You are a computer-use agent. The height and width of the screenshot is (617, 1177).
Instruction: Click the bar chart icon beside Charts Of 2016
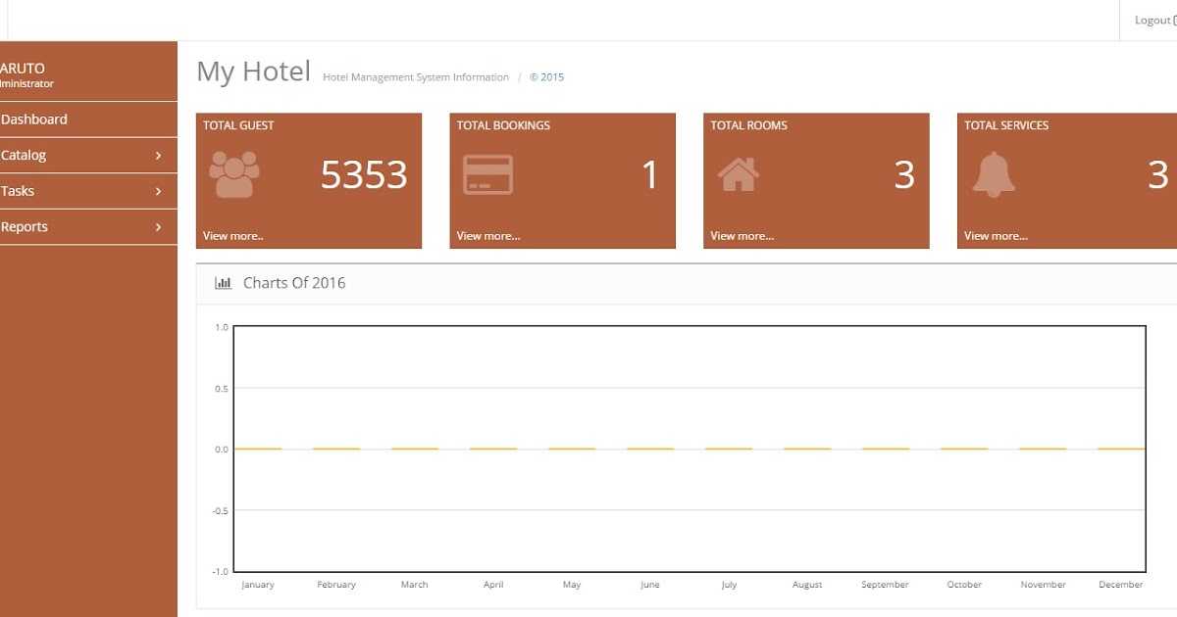(223, 282)
